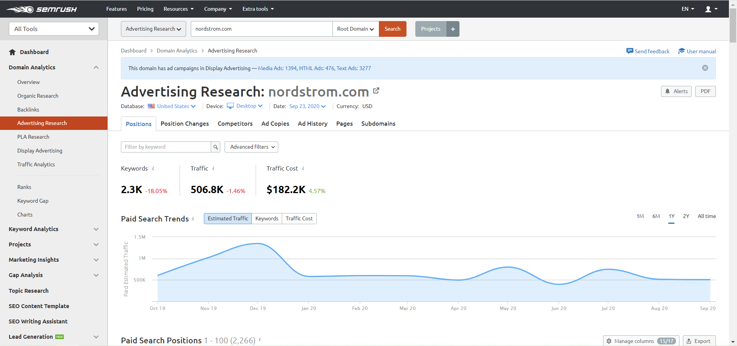The height and width of the screenshot is (346, 737).
Task: Close the Display Advertising info banner
Action: pyautogui.click(x=705, y=68)
